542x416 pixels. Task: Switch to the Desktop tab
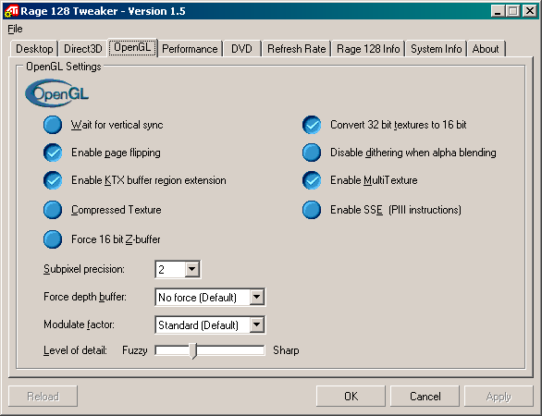click(x=34, y=49)
